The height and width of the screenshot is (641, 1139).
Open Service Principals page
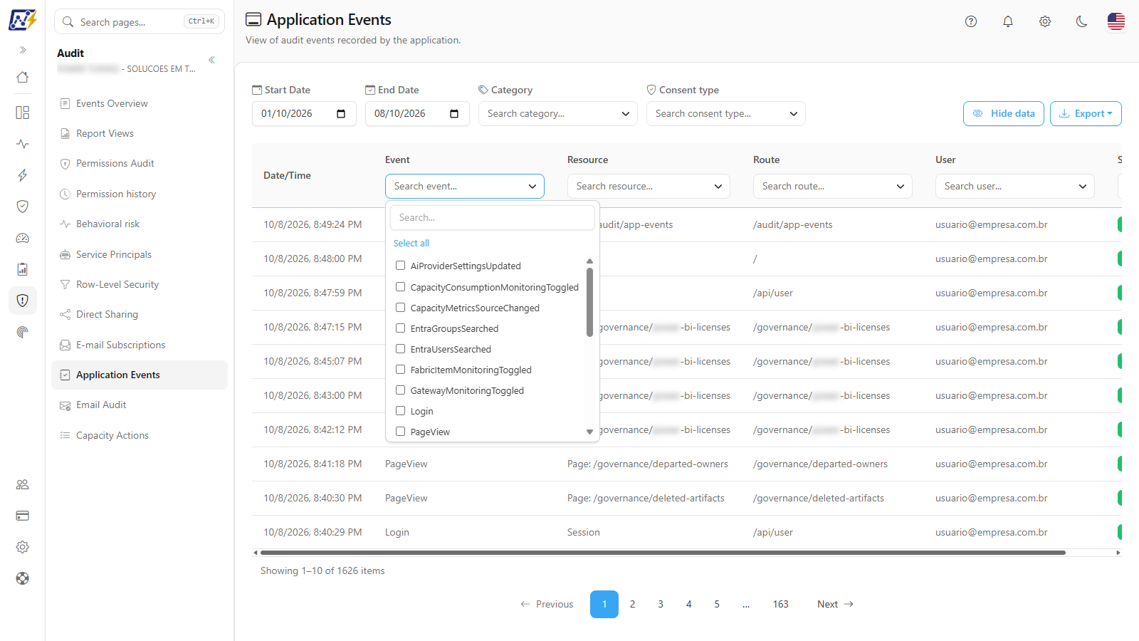point(140,255)
